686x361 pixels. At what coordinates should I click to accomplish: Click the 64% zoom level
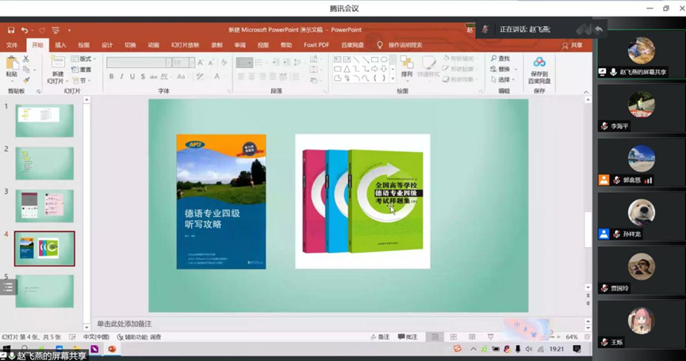point(572,337)
